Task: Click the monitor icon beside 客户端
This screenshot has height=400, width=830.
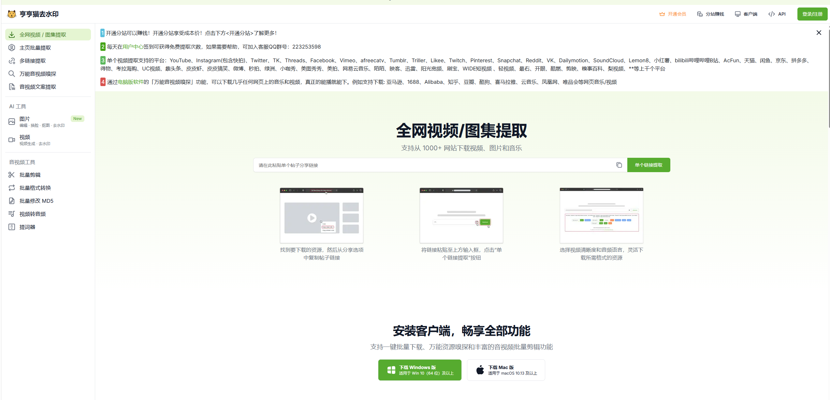Action: [x=737, y=14]
